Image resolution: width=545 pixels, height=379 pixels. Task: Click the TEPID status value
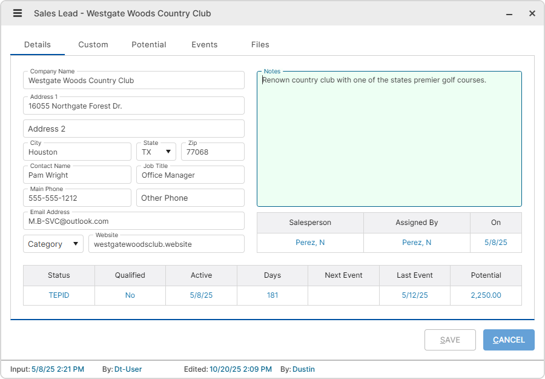point(59,295)
